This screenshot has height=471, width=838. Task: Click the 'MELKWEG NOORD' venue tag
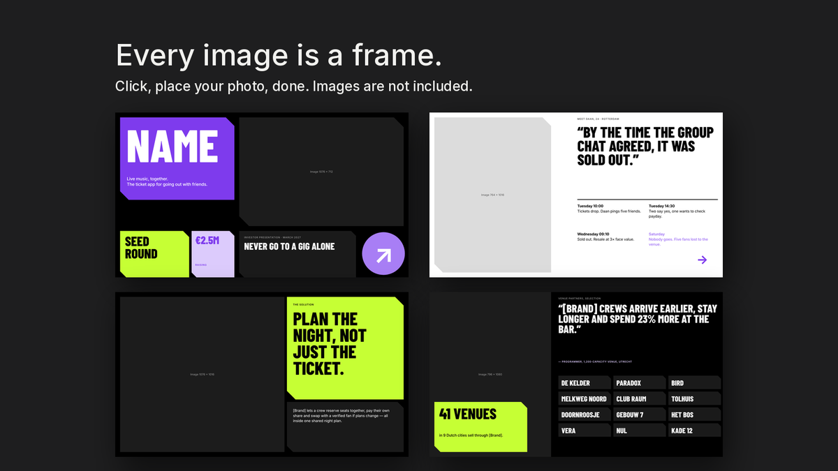585,398
